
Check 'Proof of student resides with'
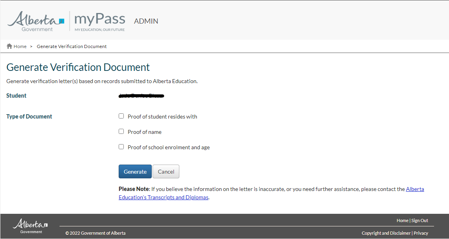pos(121,116)
